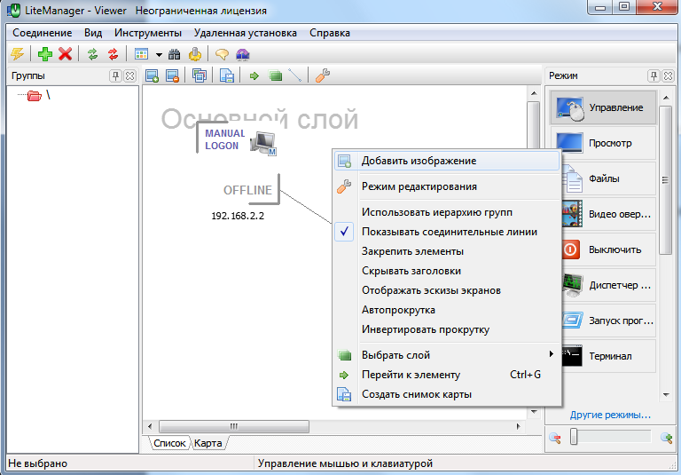681x475 pixels.
Task: Select the Запуск прог... mode
Action: 608,321
